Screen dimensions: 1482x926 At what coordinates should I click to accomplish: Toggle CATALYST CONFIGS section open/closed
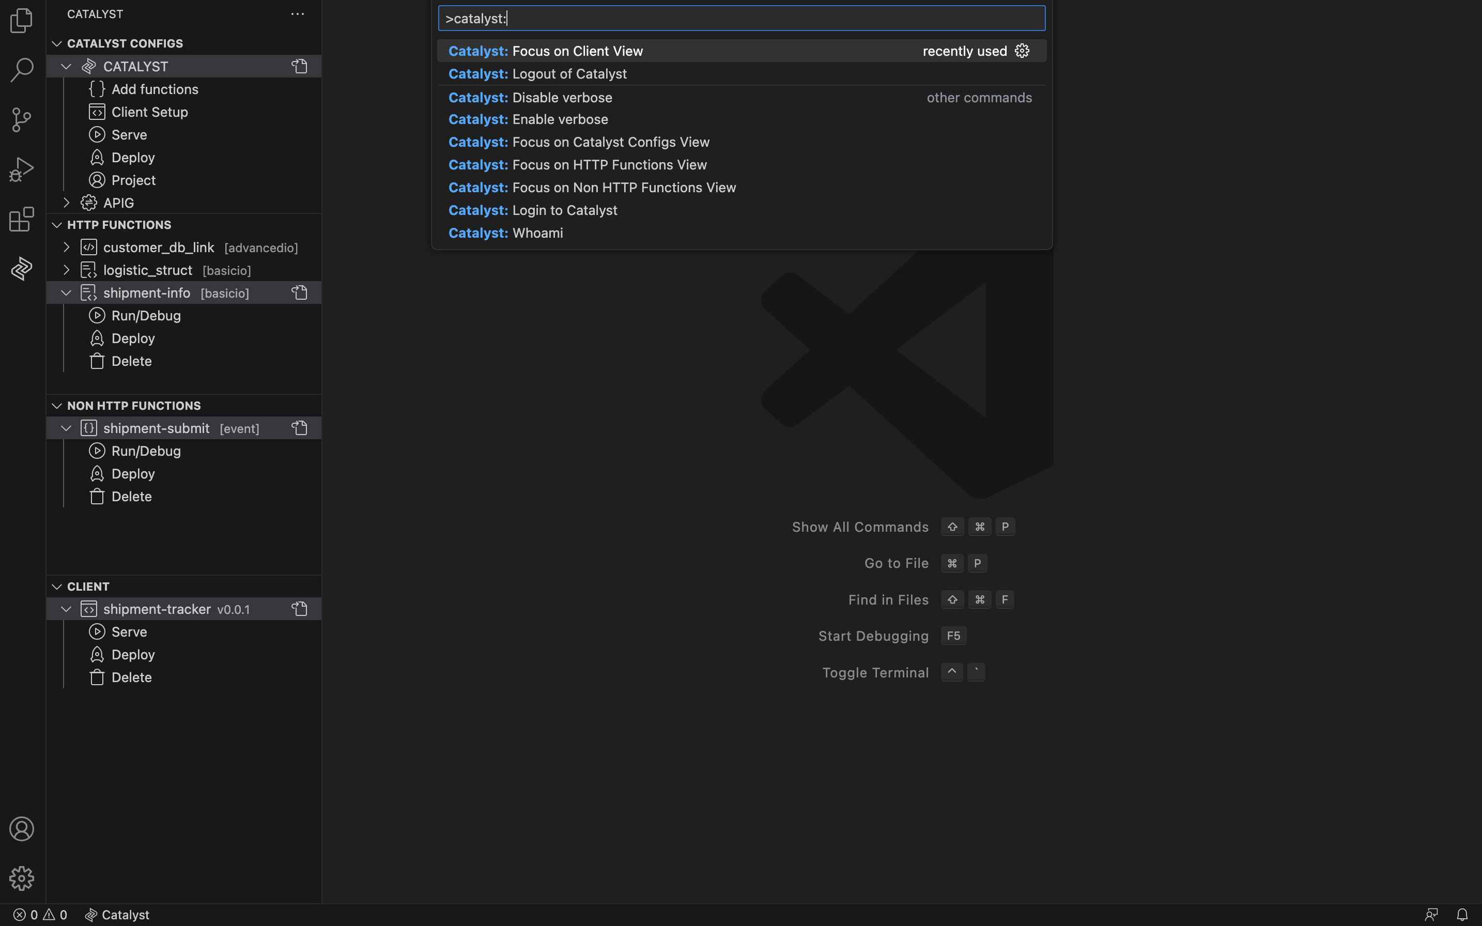click(x=55, y=43)
